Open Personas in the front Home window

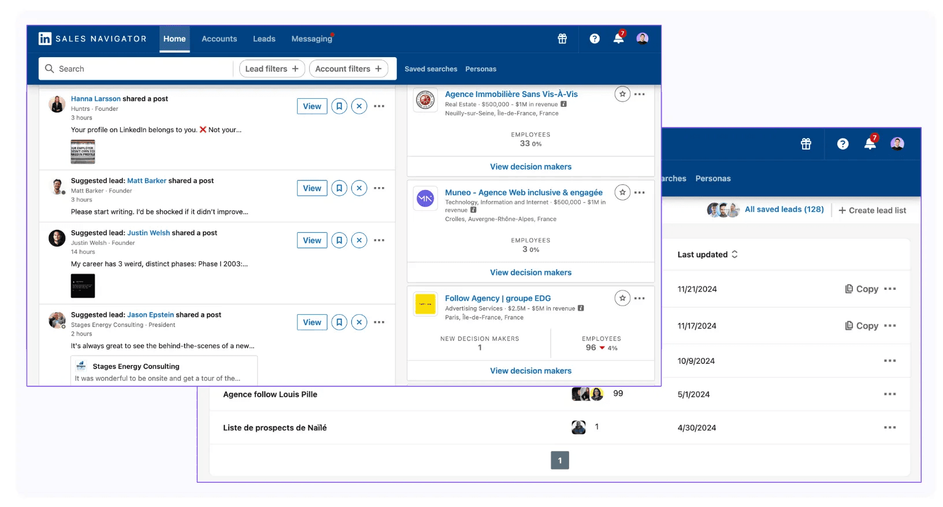[481, 69]
